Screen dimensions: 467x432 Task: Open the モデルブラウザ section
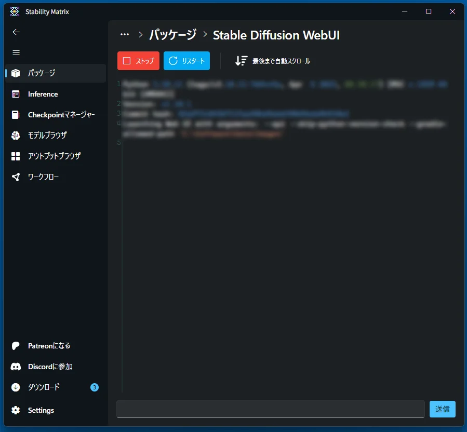pyautogui.click(x=47, y=136)
